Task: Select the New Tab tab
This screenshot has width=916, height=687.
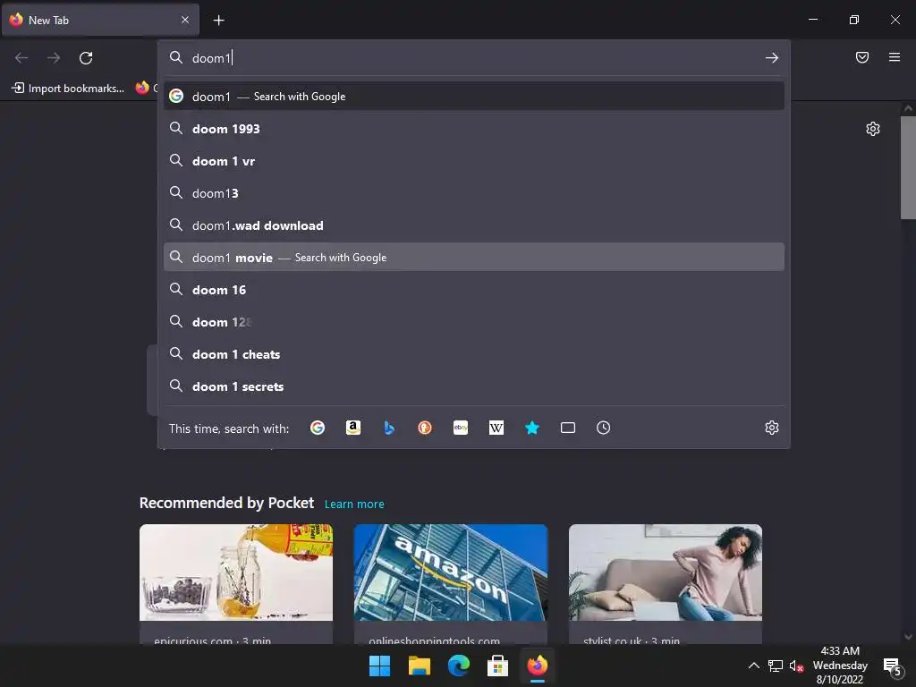Action: pos(100,21)
